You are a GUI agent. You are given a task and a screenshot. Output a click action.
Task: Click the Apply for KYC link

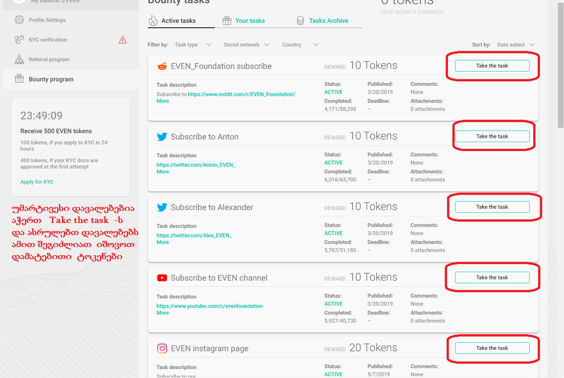(x=37, y=182)
